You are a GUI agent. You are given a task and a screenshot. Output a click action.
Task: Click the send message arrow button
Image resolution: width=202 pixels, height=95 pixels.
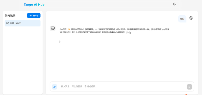pos(189,87)
